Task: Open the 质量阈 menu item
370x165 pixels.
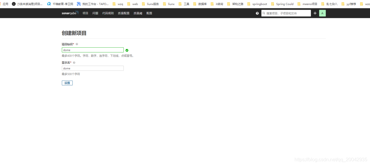Action: (x=138, y=13)
